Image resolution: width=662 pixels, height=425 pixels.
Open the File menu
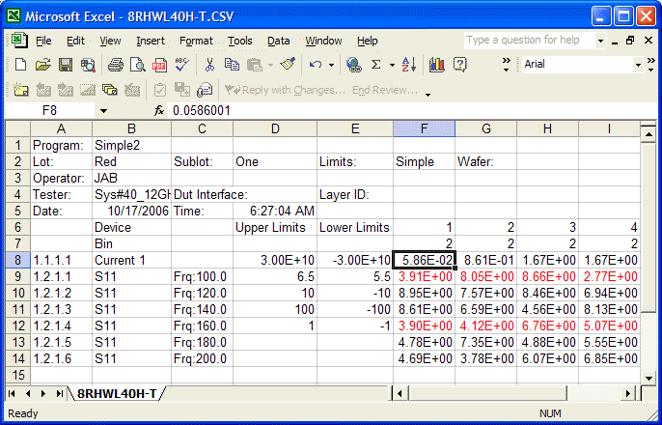[43, 41]
